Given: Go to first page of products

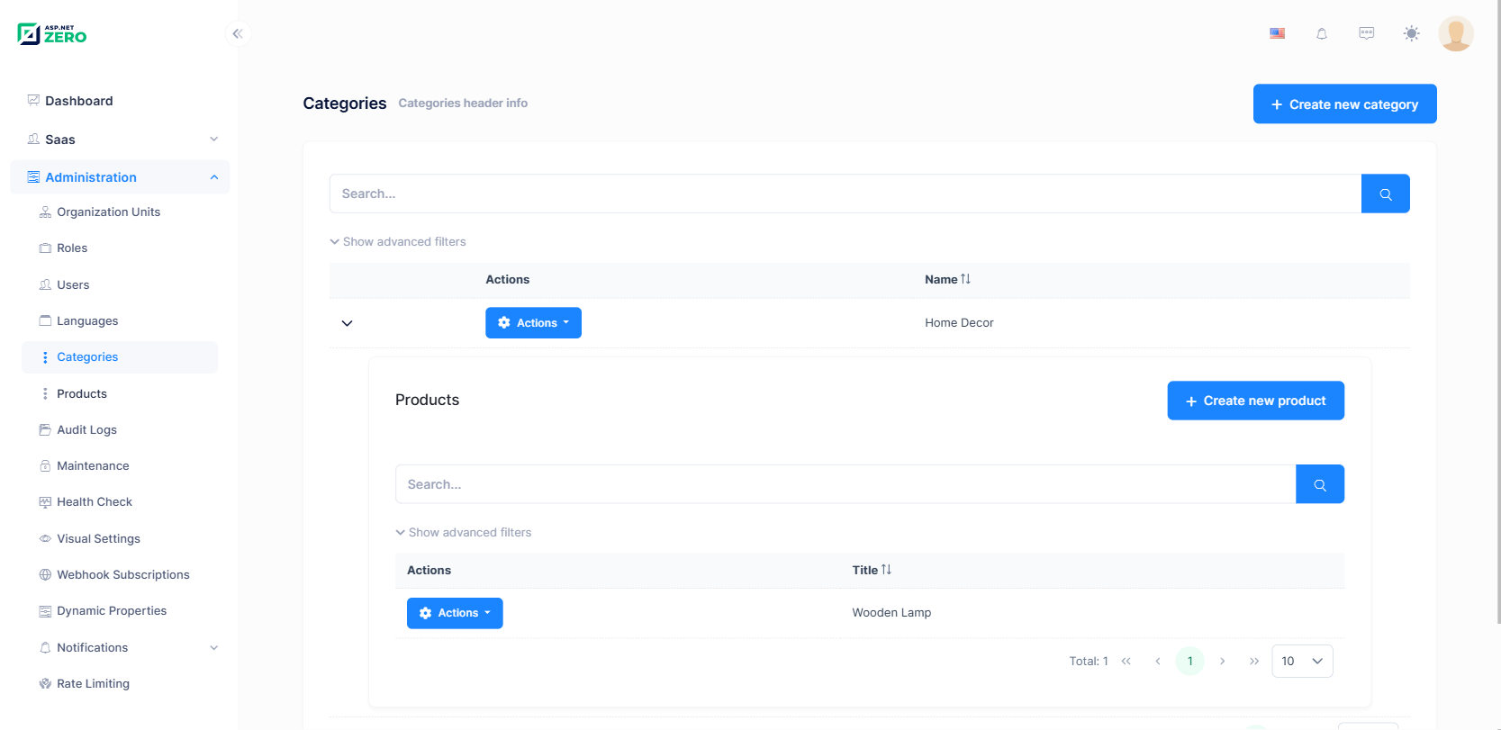Looking at the screenshot, I should pyautogui.click(x=1126, y=662).
